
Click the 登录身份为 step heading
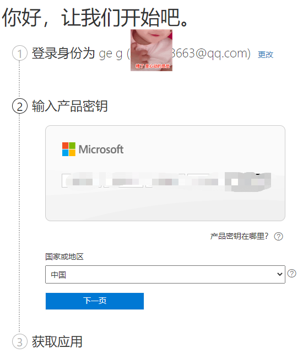tap(63, 53)
